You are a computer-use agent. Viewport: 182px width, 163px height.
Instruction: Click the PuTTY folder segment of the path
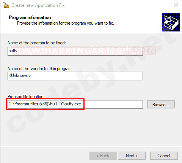coord(56,104)
